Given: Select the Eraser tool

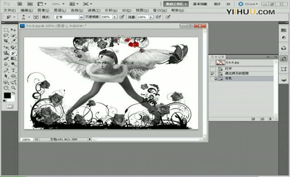Looking at the screenshot, I should (x=6, y=58).
